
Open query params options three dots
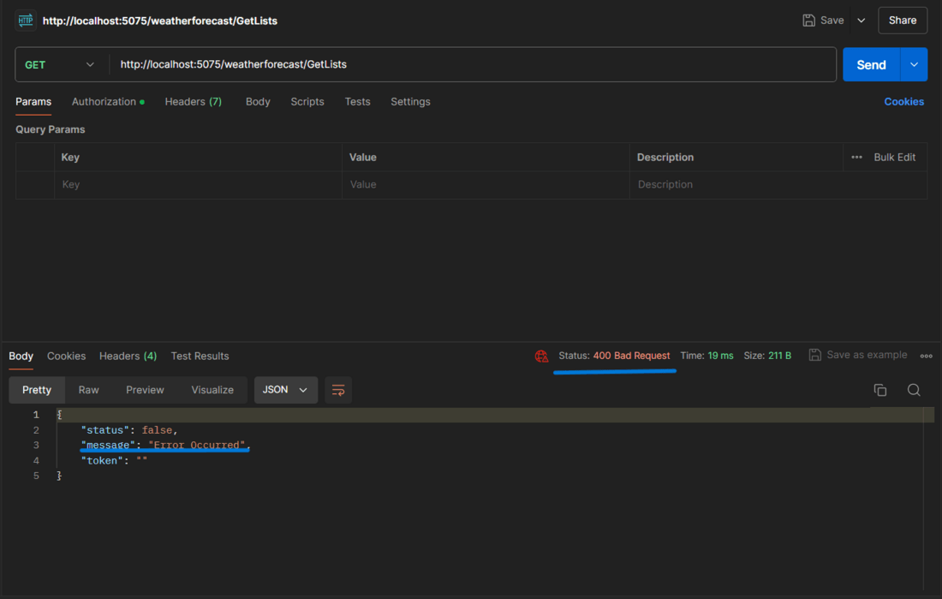pyautogui.click(x=856, y=157)
